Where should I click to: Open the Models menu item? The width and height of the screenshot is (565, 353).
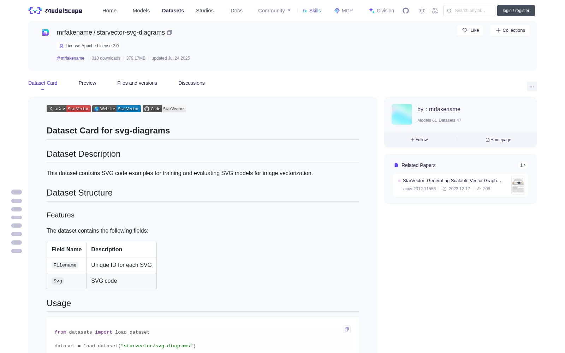[141, 11]
